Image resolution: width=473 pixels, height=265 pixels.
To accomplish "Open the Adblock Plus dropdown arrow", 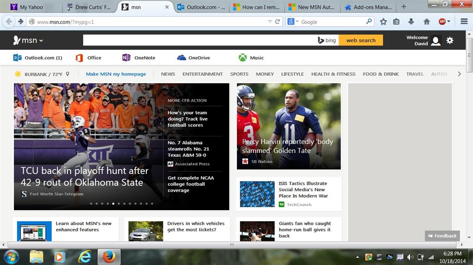I will point(449,22).
